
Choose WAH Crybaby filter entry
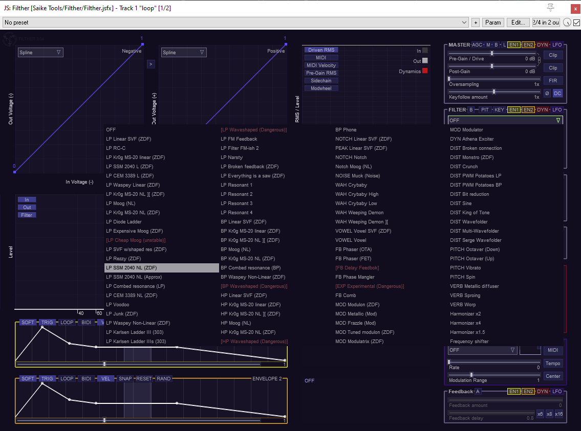pyautogui.click(x=351, y=185)
